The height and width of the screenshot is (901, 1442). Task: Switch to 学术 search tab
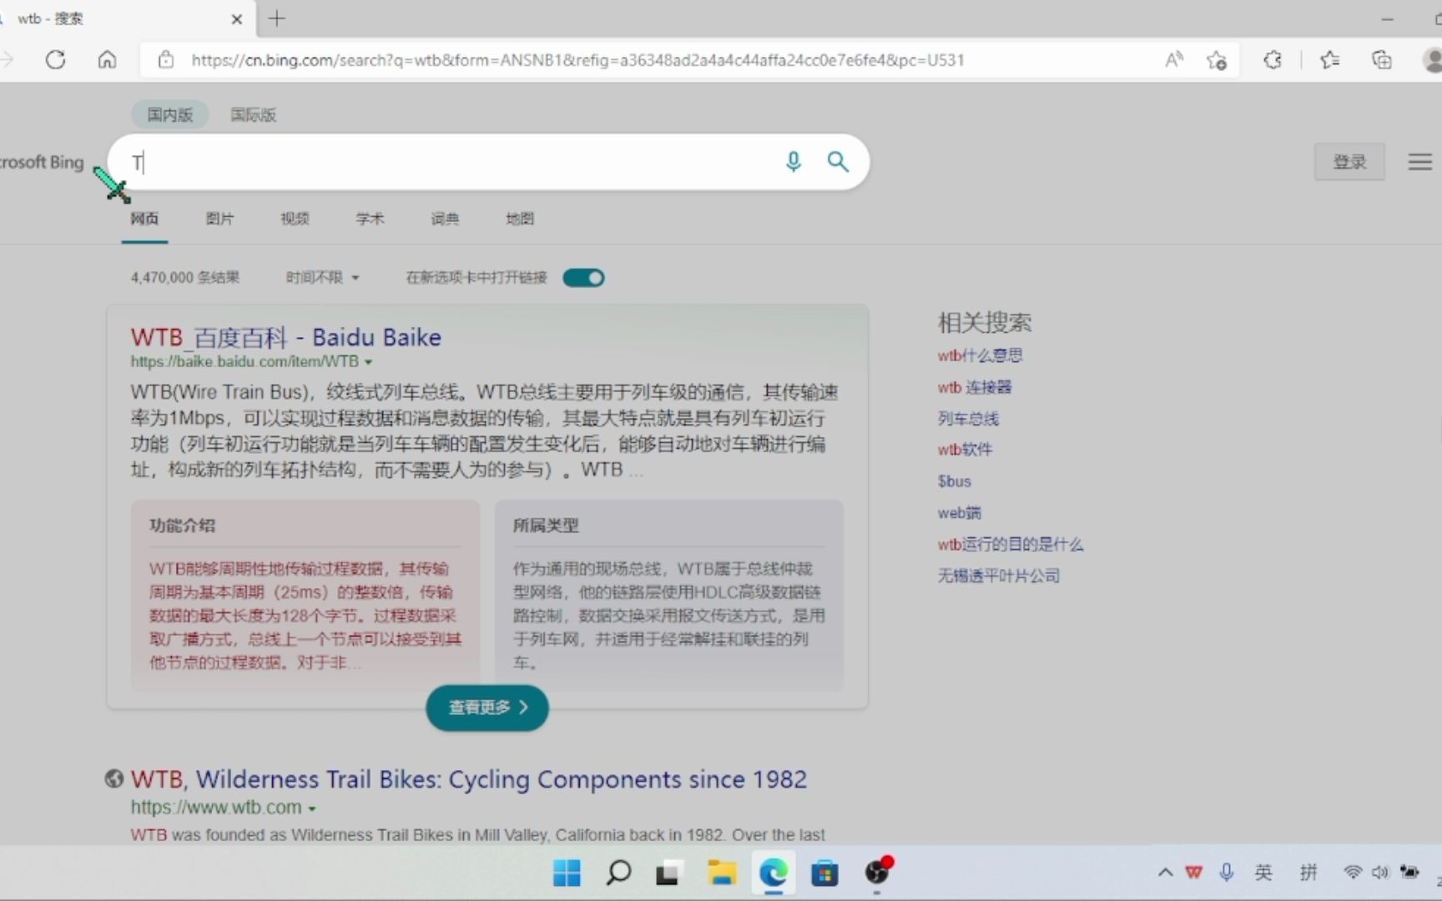[x=370, y=219]
